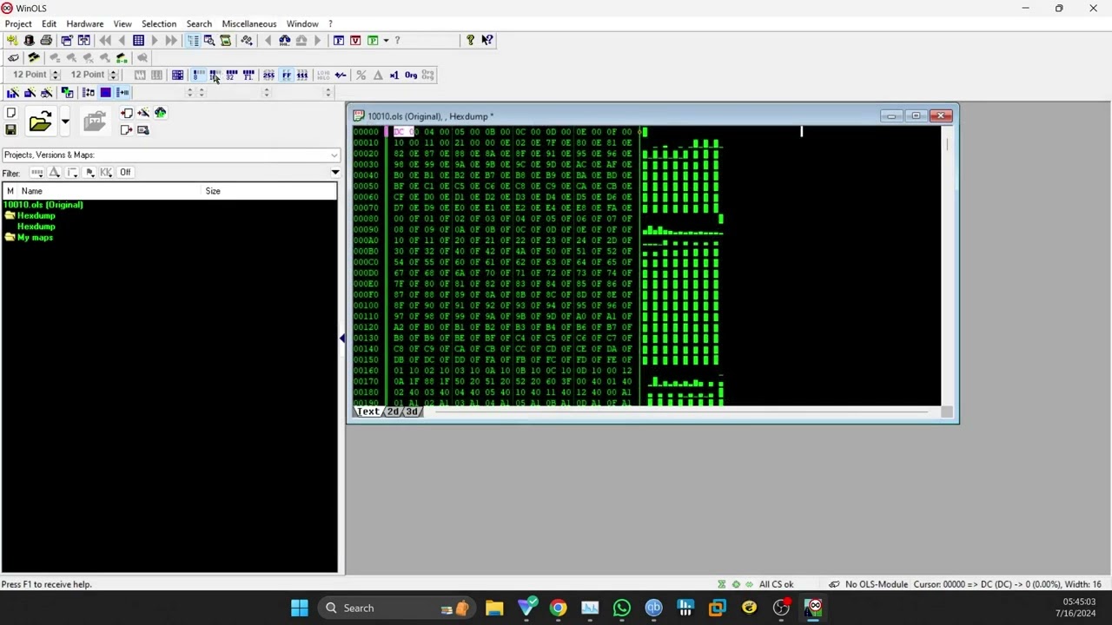
Task: Click the floppy disk save icon
Action: click(10, 130)
